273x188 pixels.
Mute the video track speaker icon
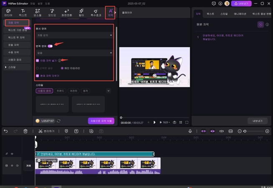click(x=17, y=165)
